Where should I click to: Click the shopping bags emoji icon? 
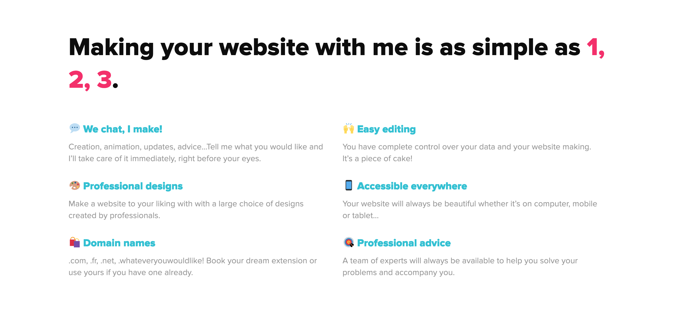point(75,242)
